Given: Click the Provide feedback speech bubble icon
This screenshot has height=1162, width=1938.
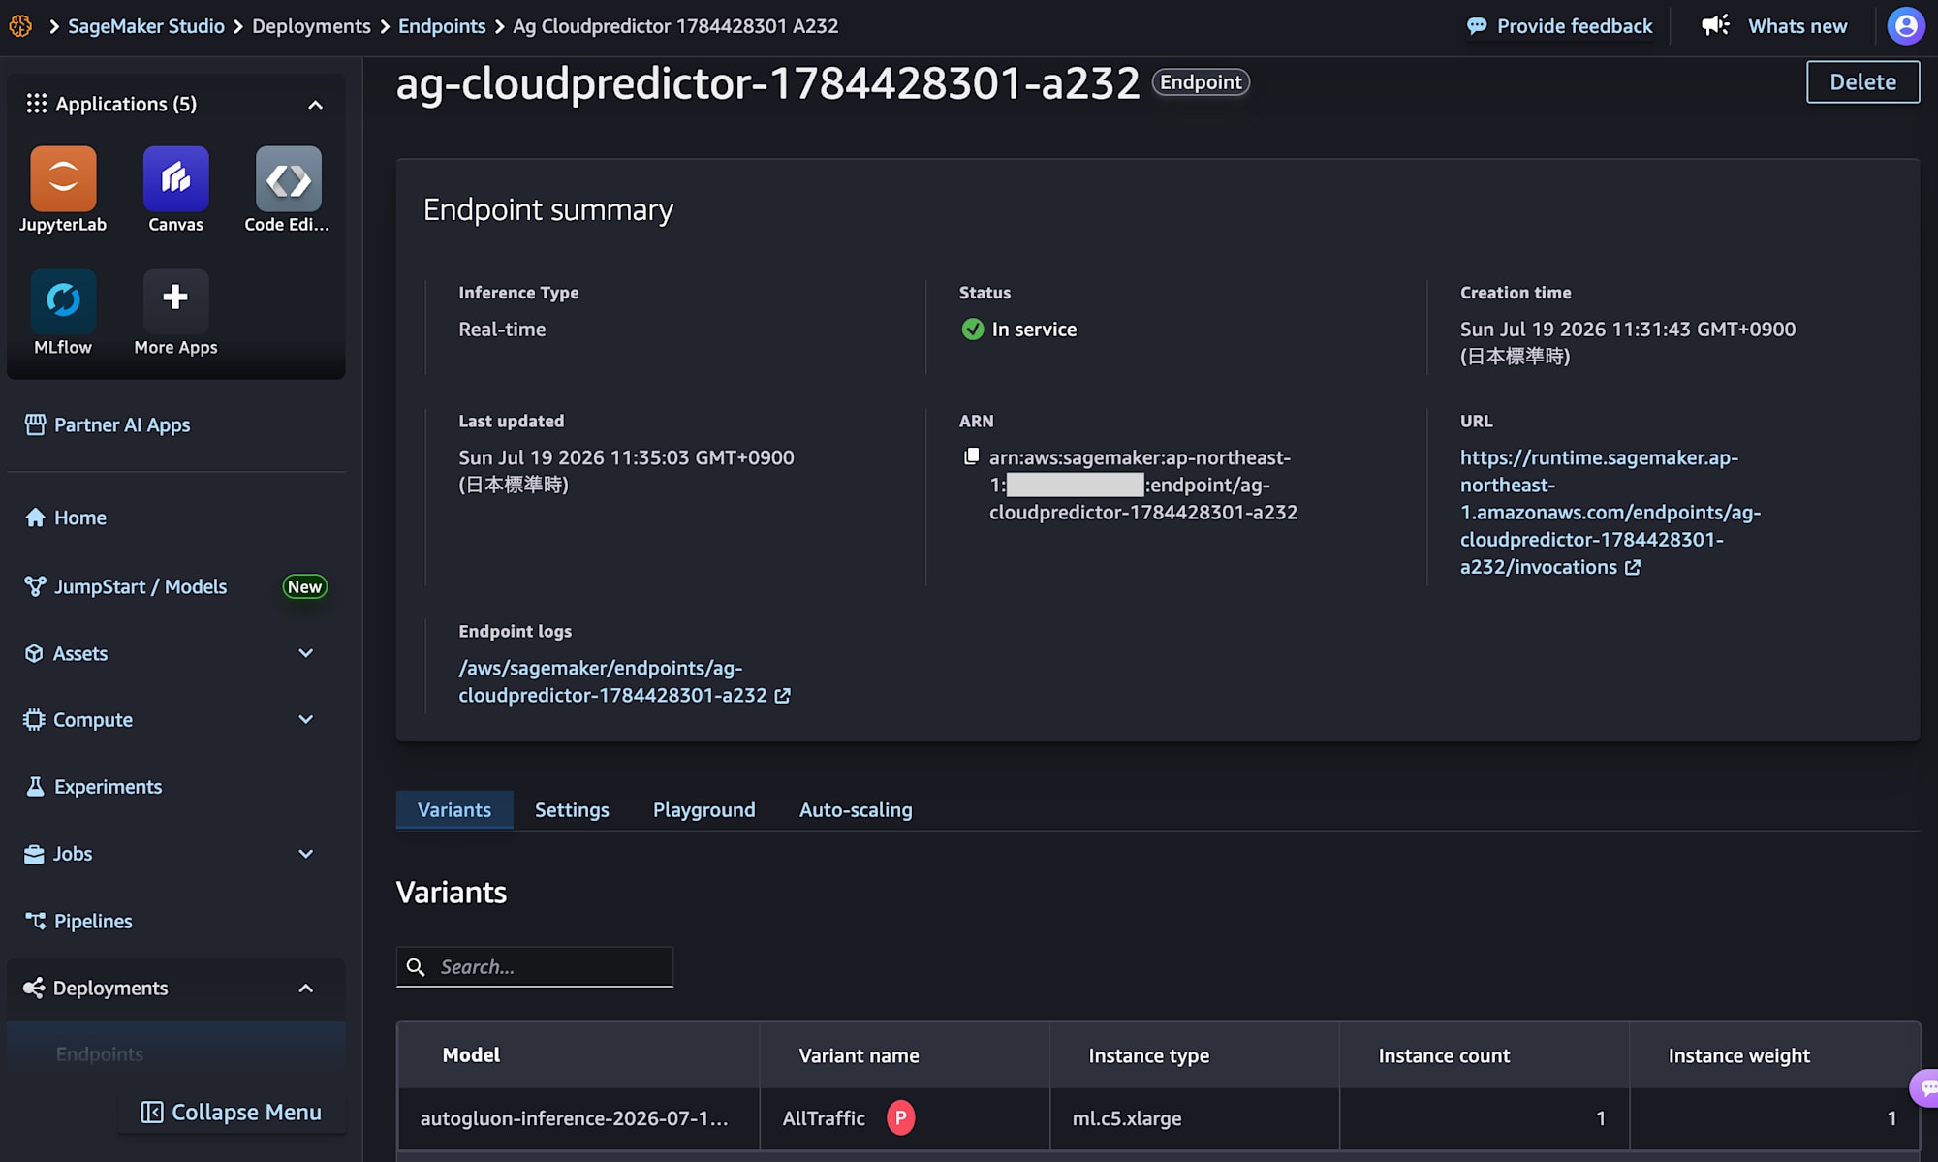Looking at the screenshot, I should [x=1477, y=26].
